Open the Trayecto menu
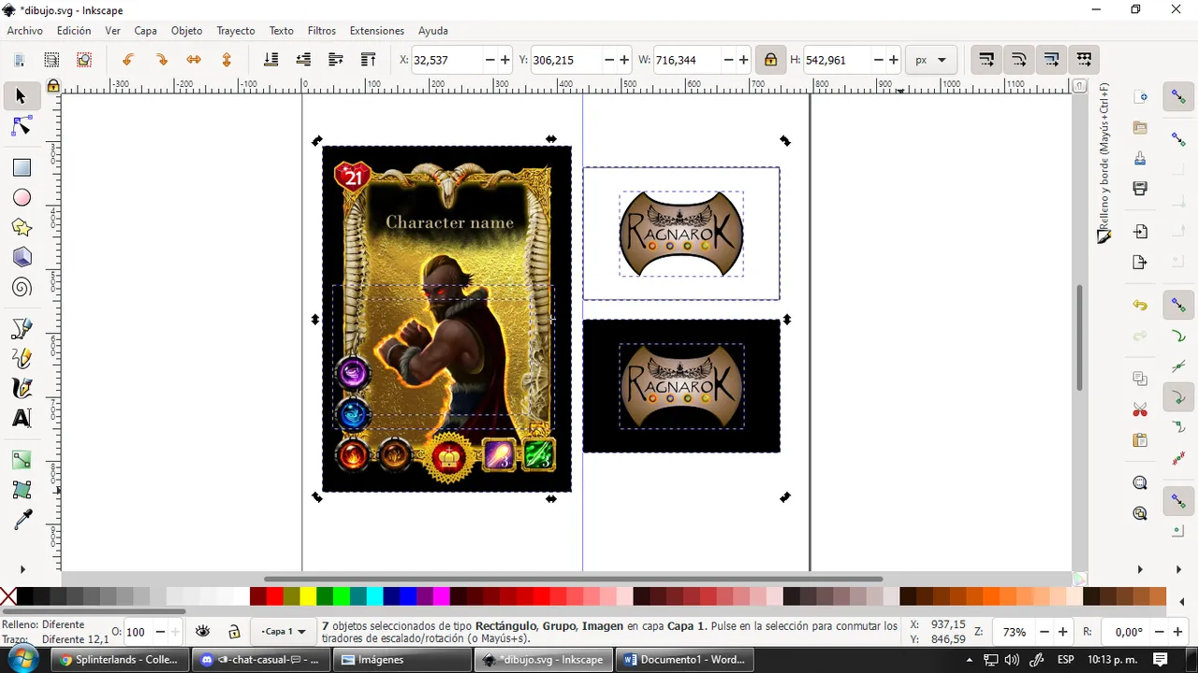 236,31
